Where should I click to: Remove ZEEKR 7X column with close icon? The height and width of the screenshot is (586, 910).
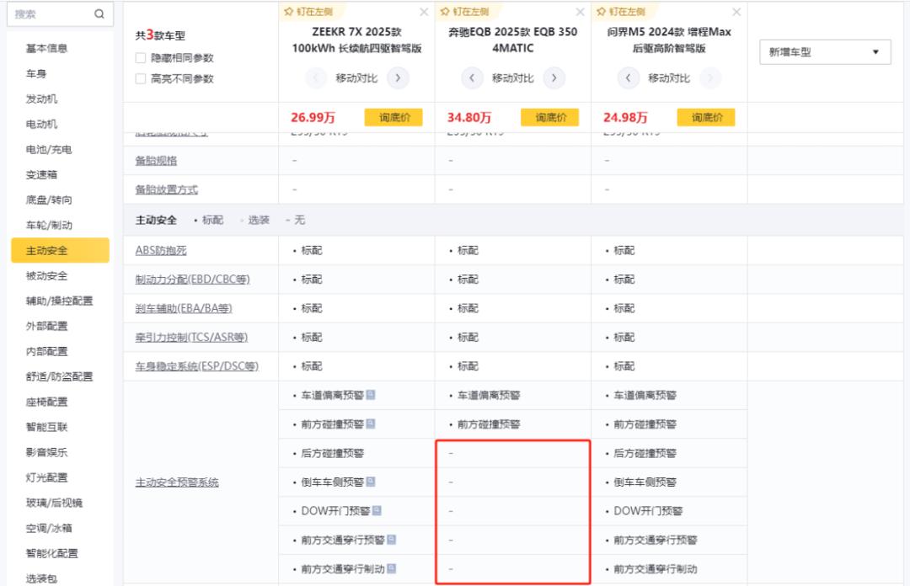tap(424, 12)
